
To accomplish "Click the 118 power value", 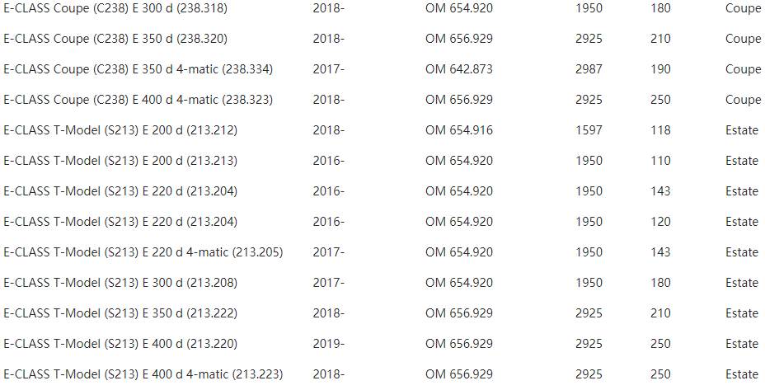I will [x=660, y=130].
